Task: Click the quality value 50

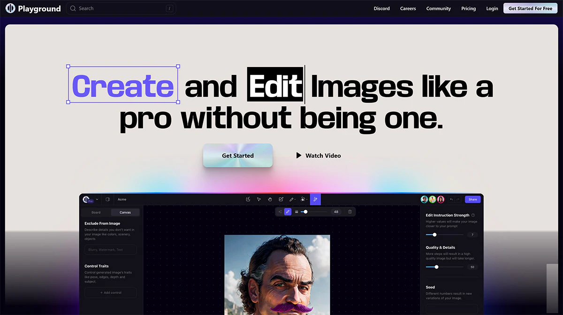Action: pyautogui.click(x=472, y=267)
